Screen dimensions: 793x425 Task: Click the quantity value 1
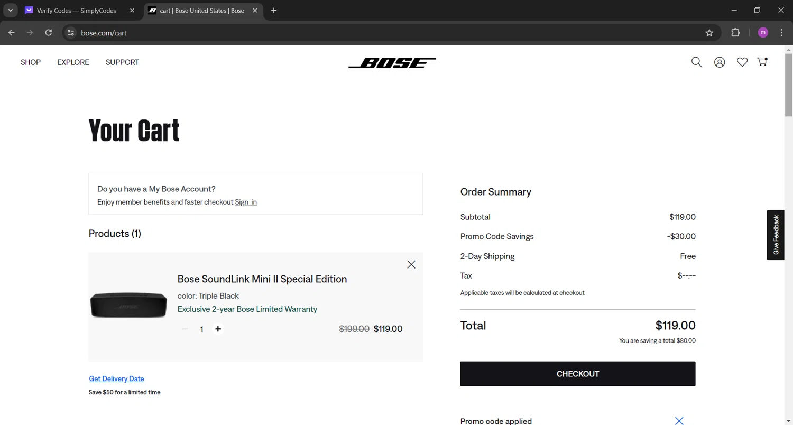coord(201,329)
